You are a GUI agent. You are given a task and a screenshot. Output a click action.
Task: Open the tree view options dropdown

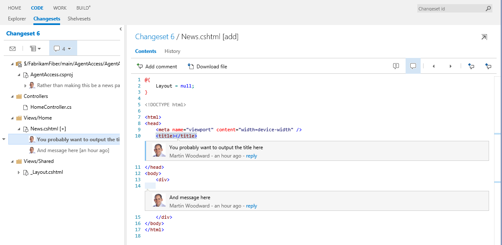pyautogui.click(x=35, y=49)
